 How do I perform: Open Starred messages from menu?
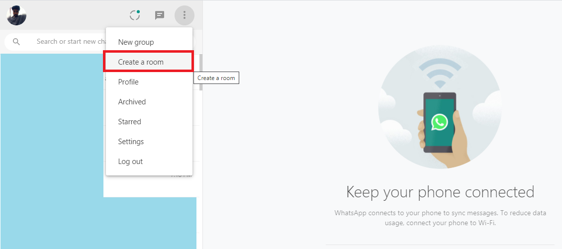point(129,122)
